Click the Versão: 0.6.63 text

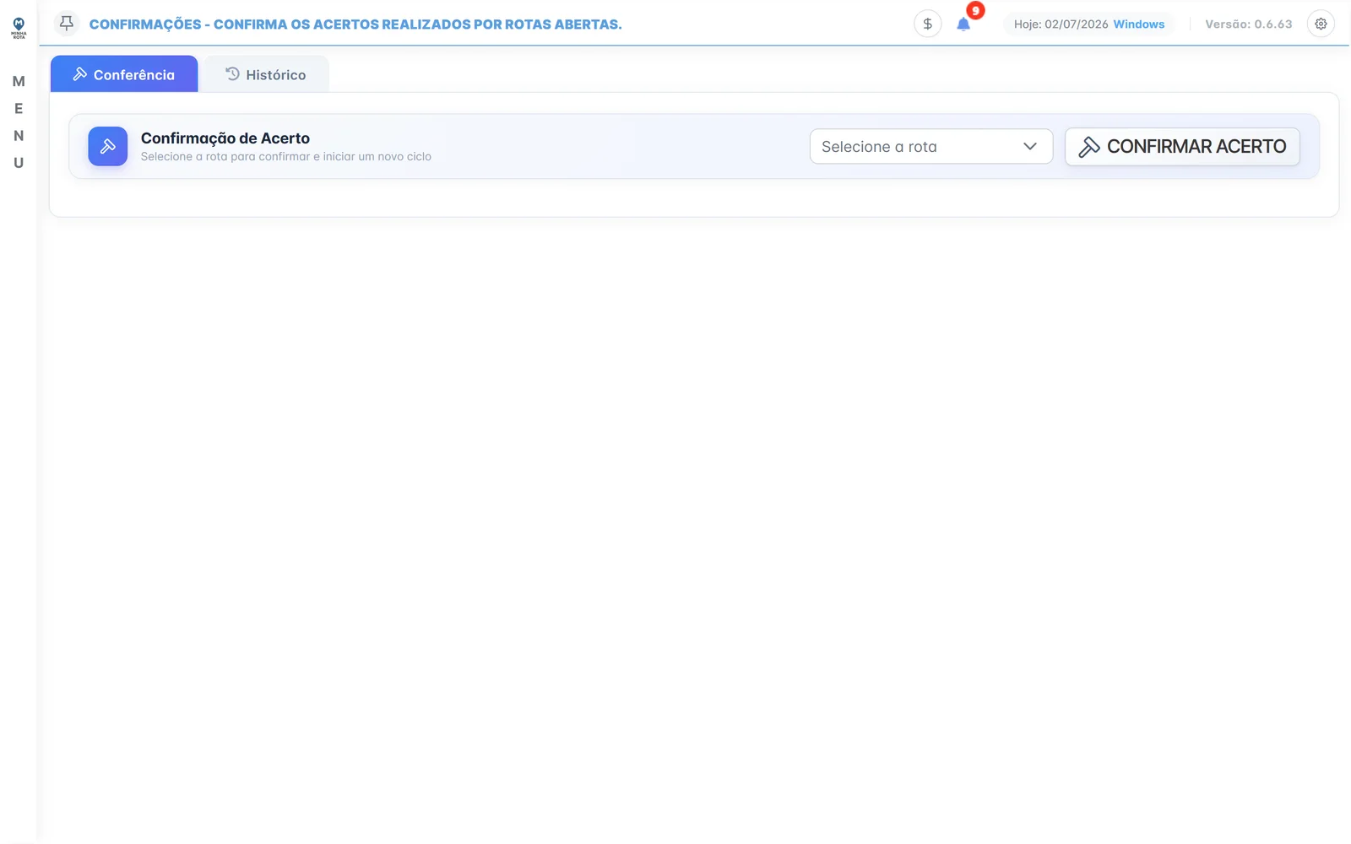pos(1248,24)
